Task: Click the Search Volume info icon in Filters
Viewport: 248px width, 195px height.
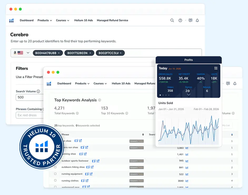Action: pos(38,91)
